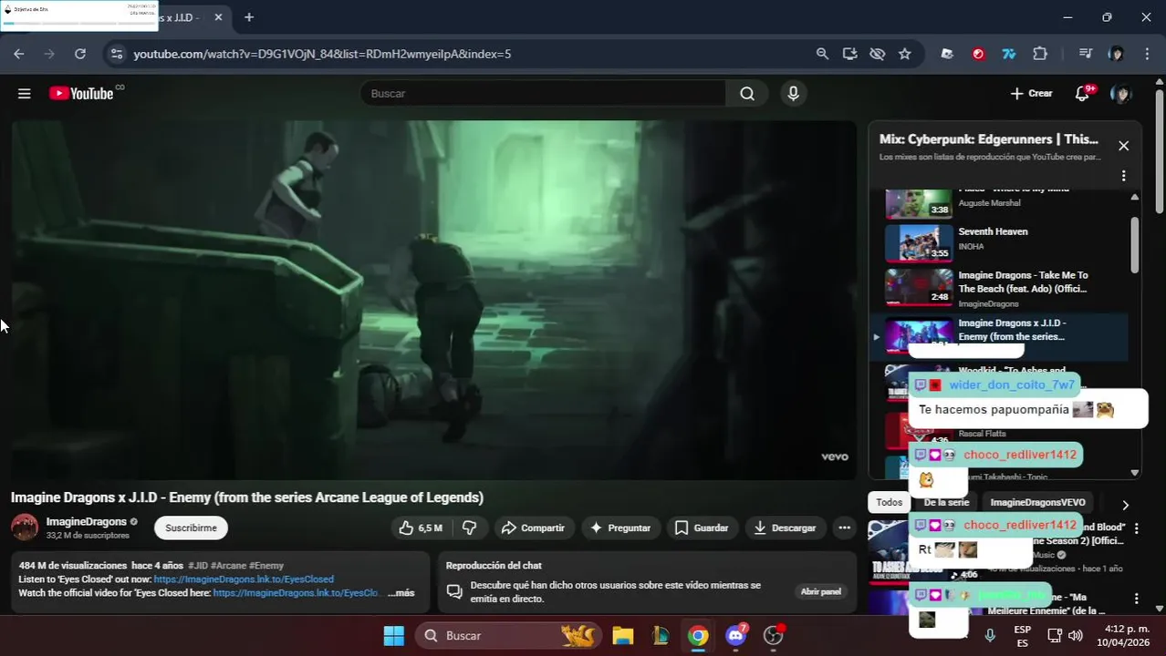Click the crossed-eye tracking protection icon
This screenshot has height=656, width=1166.
877,54
